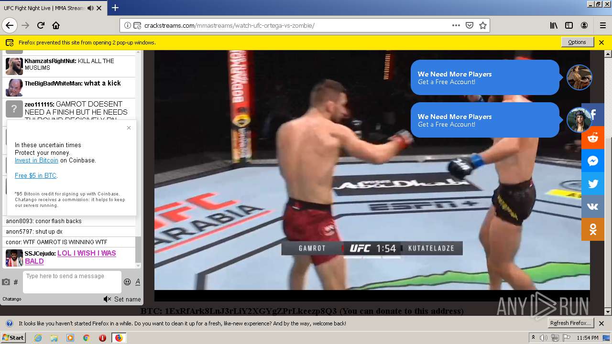This screenshot has width=612, height=344.
Task: Launch Internet Explorer from the taskbar
Action: click(x=38, y=338)
